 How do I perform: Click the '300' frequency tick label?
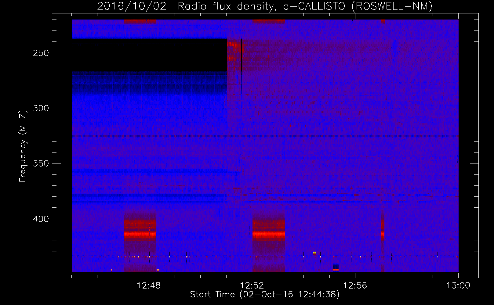41,108
